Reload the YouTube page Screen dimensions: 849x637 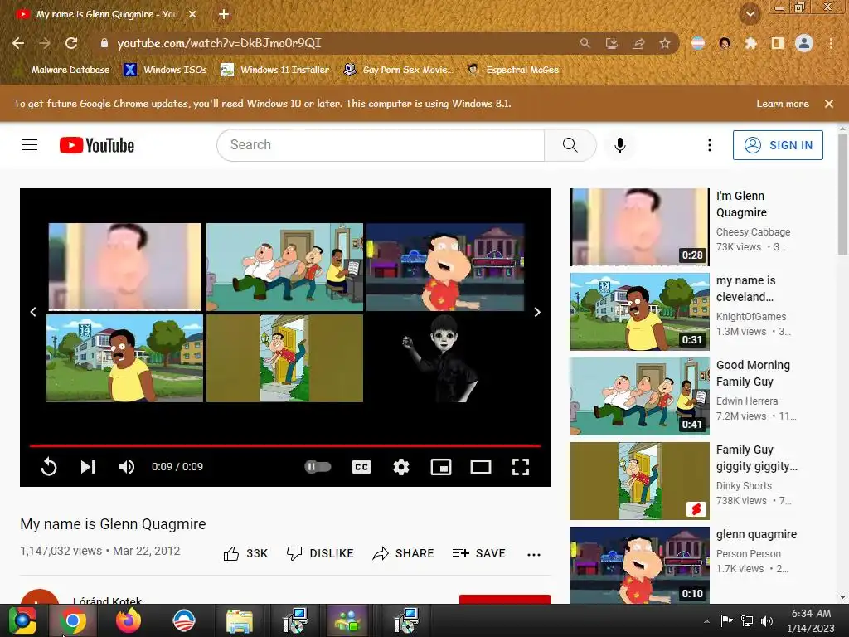click(x=71, y=43)
